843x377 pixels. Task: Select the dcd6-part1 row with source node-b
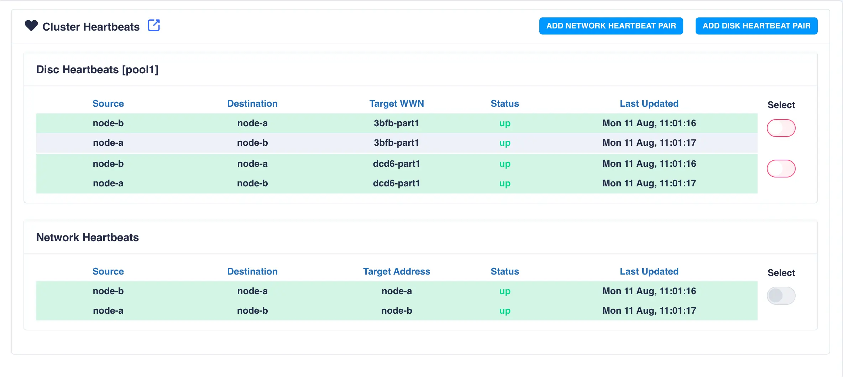tap(397, 164)
